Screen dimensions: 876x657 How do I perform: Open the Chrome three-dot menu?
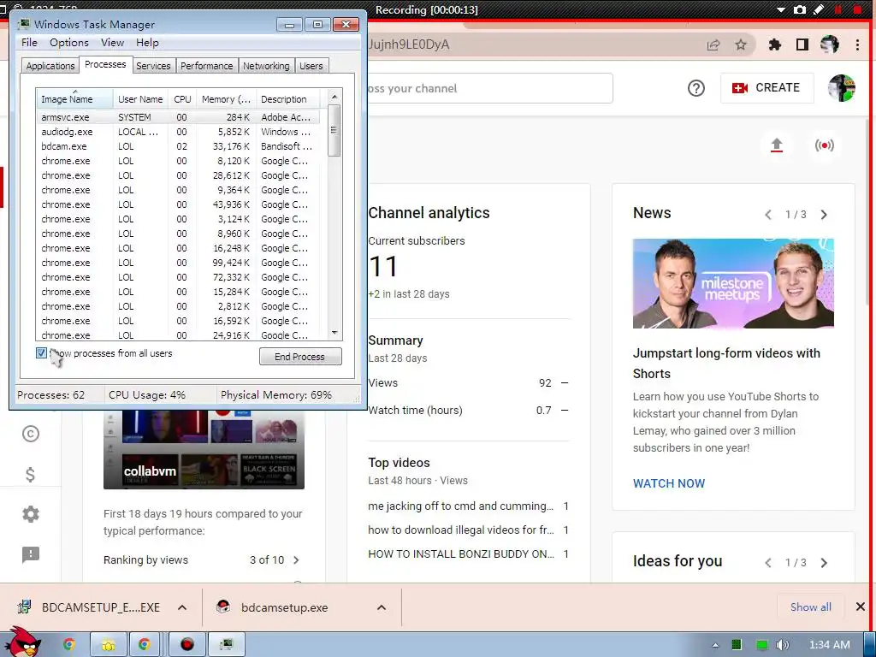point(857,44)
